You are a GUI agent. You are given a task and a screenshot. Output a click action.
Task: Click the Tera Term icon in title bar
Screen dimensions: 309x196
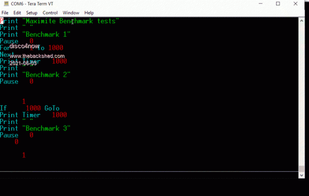coord(6,3)
